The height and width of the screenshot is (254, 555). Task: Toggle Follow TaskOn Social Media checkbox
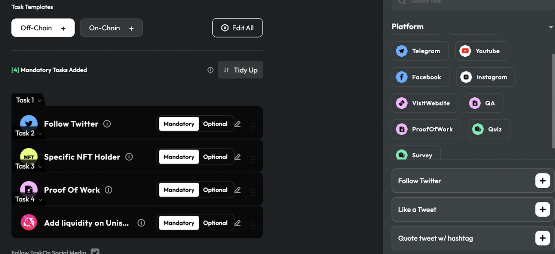95,252
